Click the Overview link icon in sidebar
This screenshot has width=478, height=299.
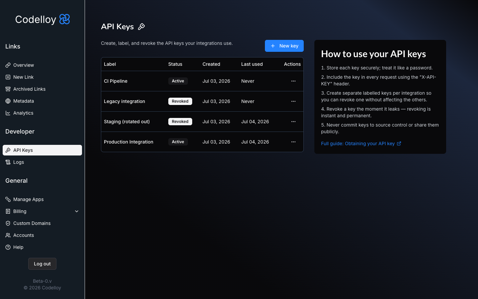click(x=8, y=65)
